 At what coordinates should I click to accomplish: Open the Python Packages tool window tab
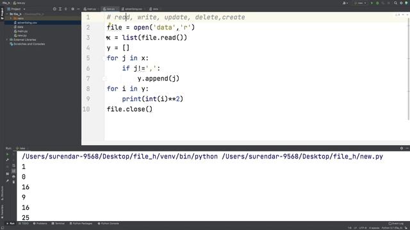click(x=81, y=224)
